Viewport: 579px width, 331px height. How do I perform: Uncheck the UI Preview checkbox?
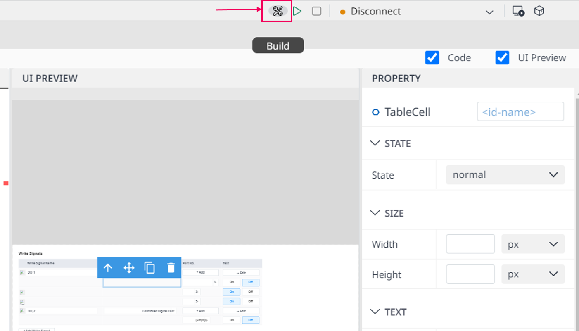[502, 58]
